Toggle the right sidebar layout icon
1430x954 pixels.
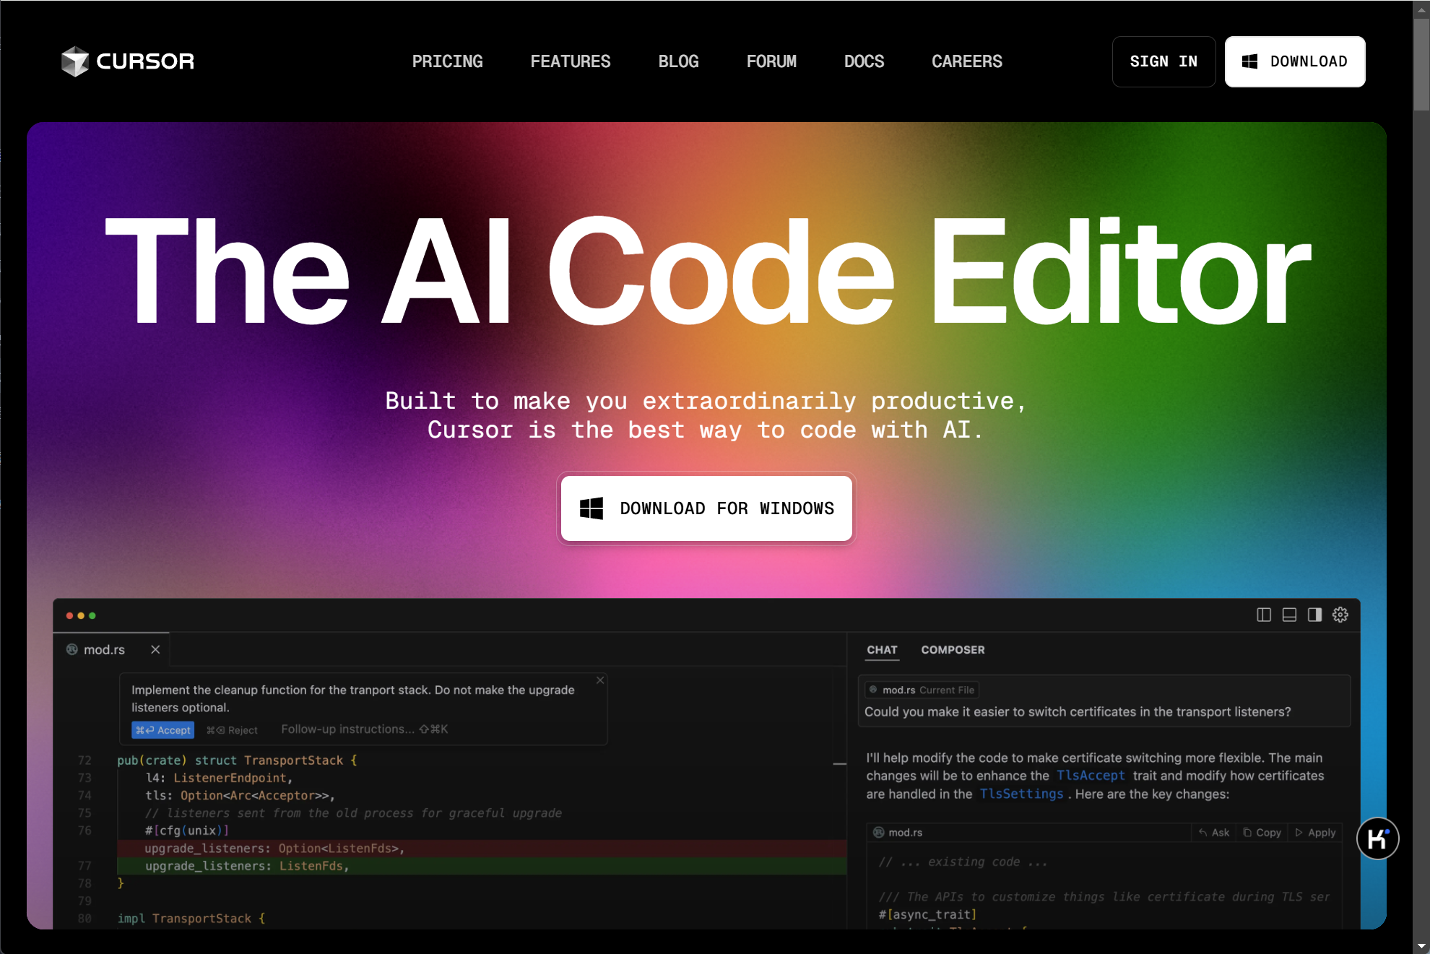pyautogui.click(x=1314, y=615)
